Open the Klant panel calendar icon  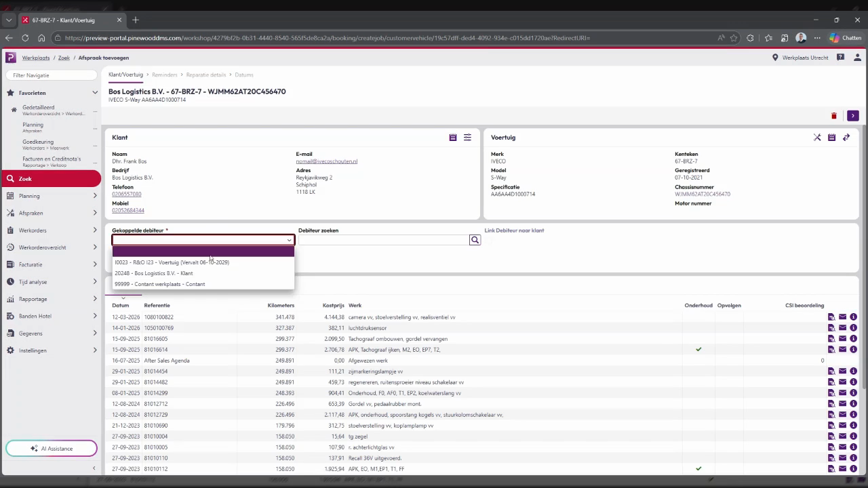tap(453, 138)
